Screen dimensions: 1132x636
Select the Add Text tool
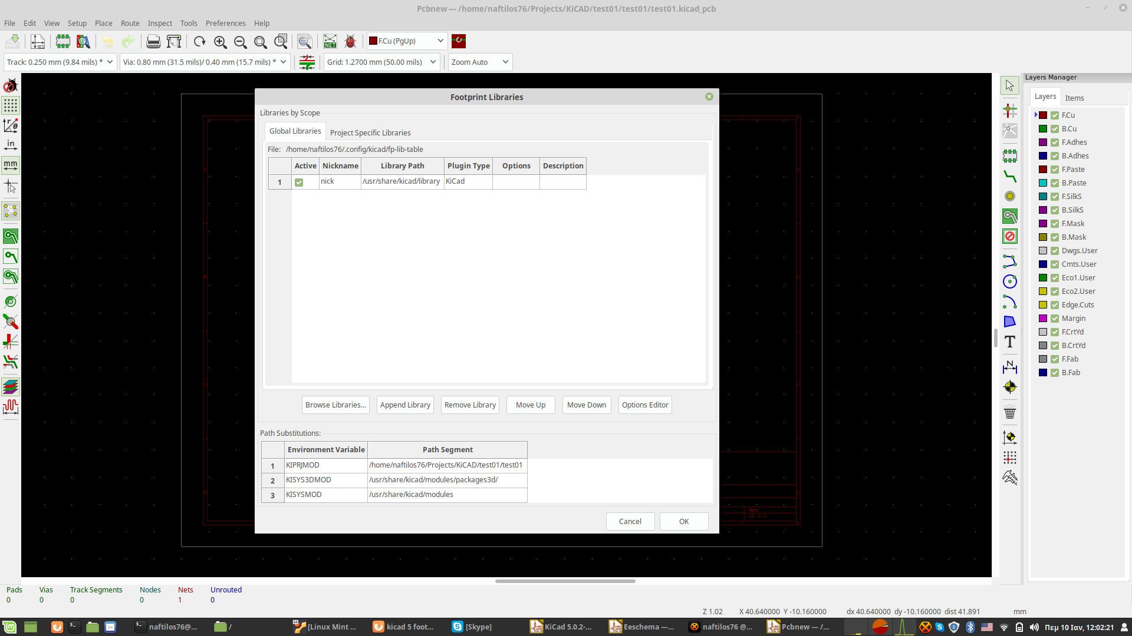[x=1009, y=342]
